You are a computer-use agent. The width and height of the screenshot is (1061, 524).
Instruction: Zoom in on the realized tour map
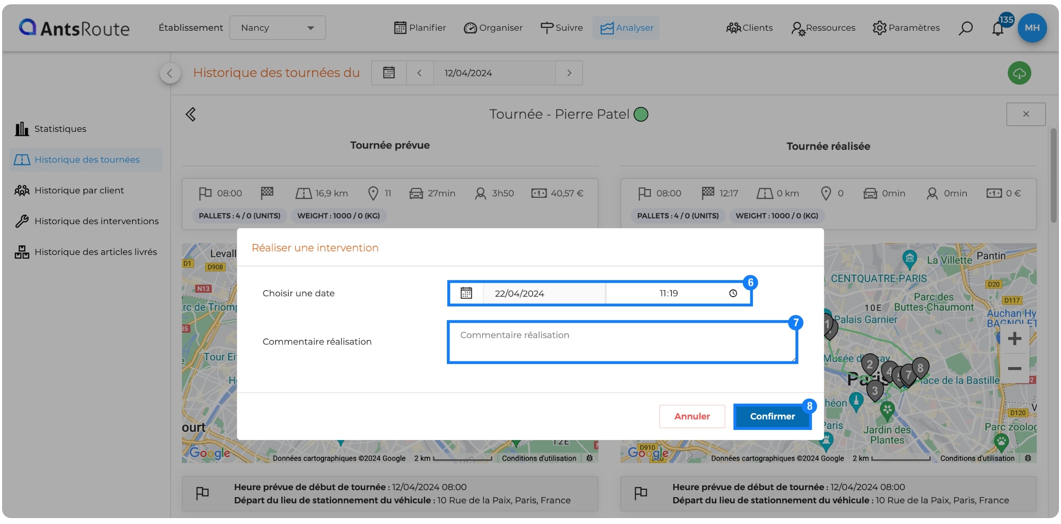tap(1014, 338)
